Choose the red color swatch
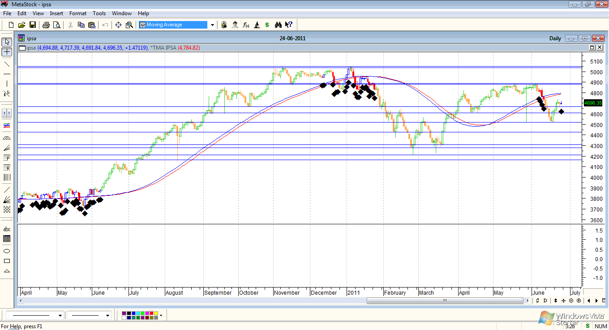 pyautogui.click(x=152, y=313)
